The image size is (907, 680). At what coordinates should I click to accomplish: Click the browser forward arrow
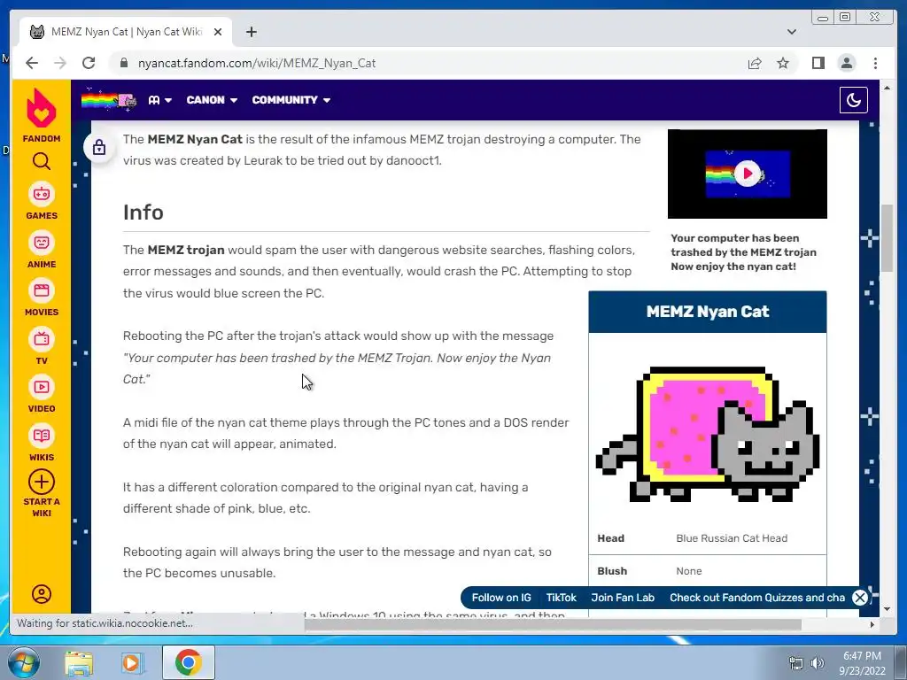tap(60, 63)
